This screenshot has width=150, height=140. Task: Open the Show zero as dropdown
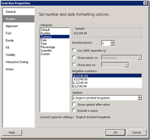[126, 65]
